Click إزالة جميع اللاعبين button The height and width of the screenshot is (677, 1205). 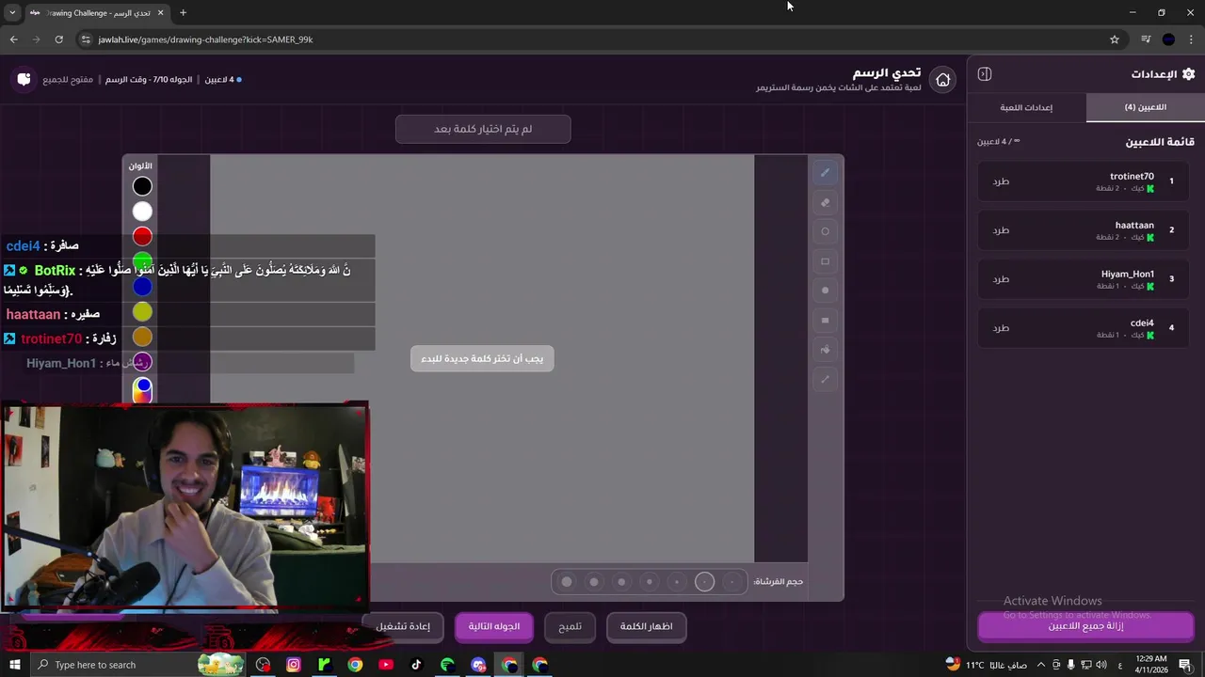1085,626
